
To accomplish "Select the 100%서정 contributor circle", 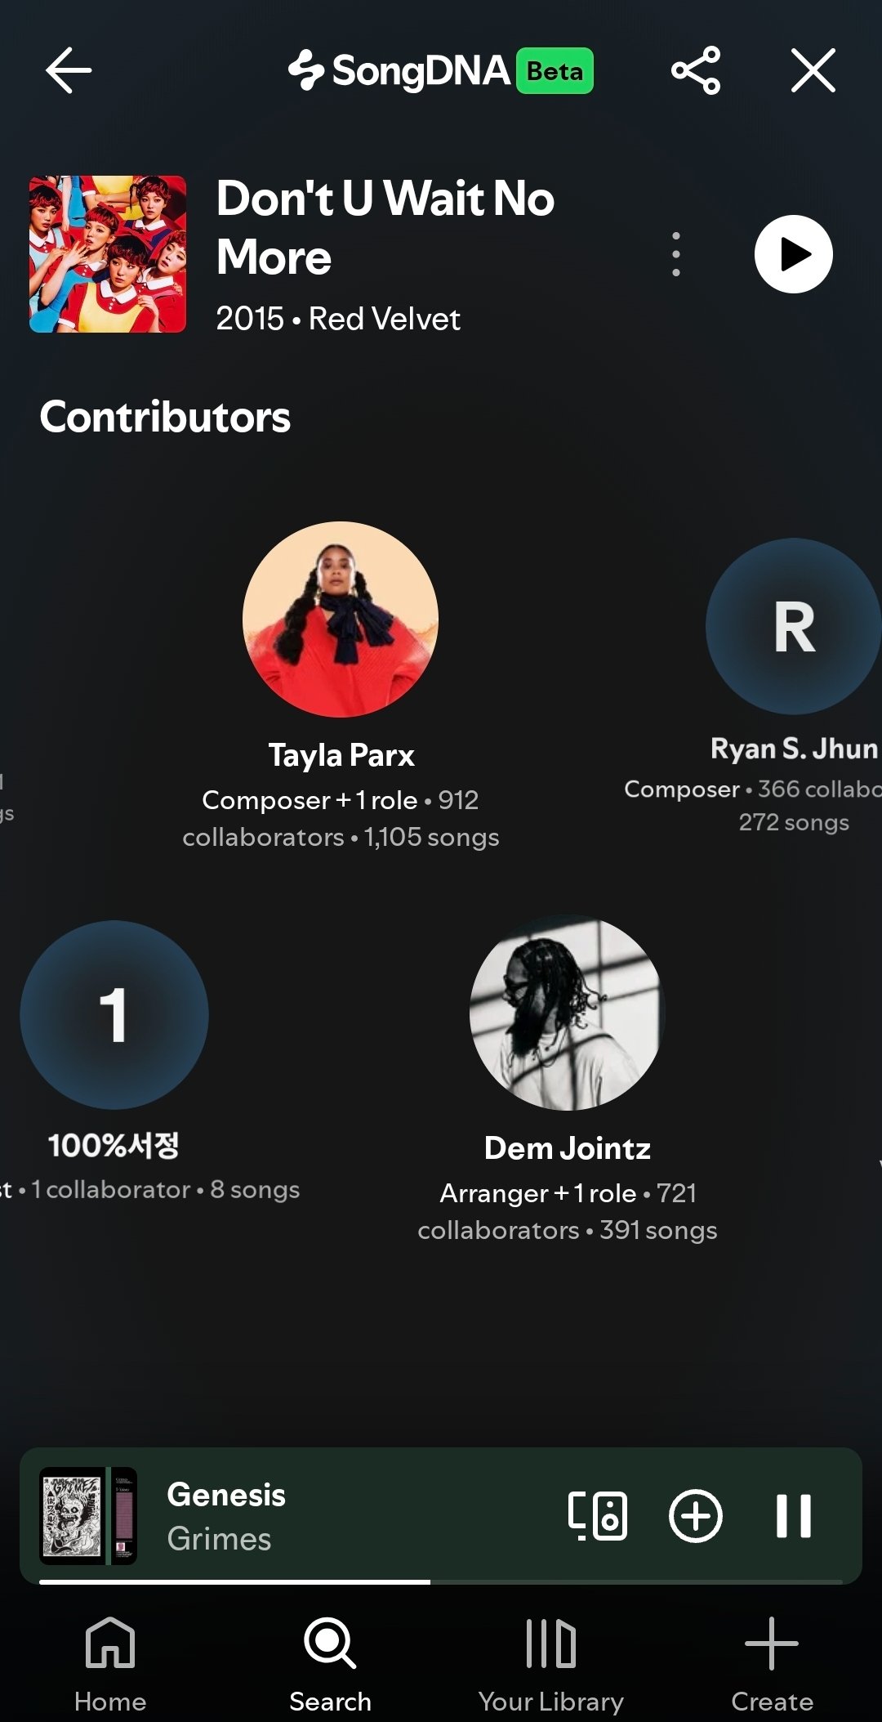I will [x=114, y=1015].
